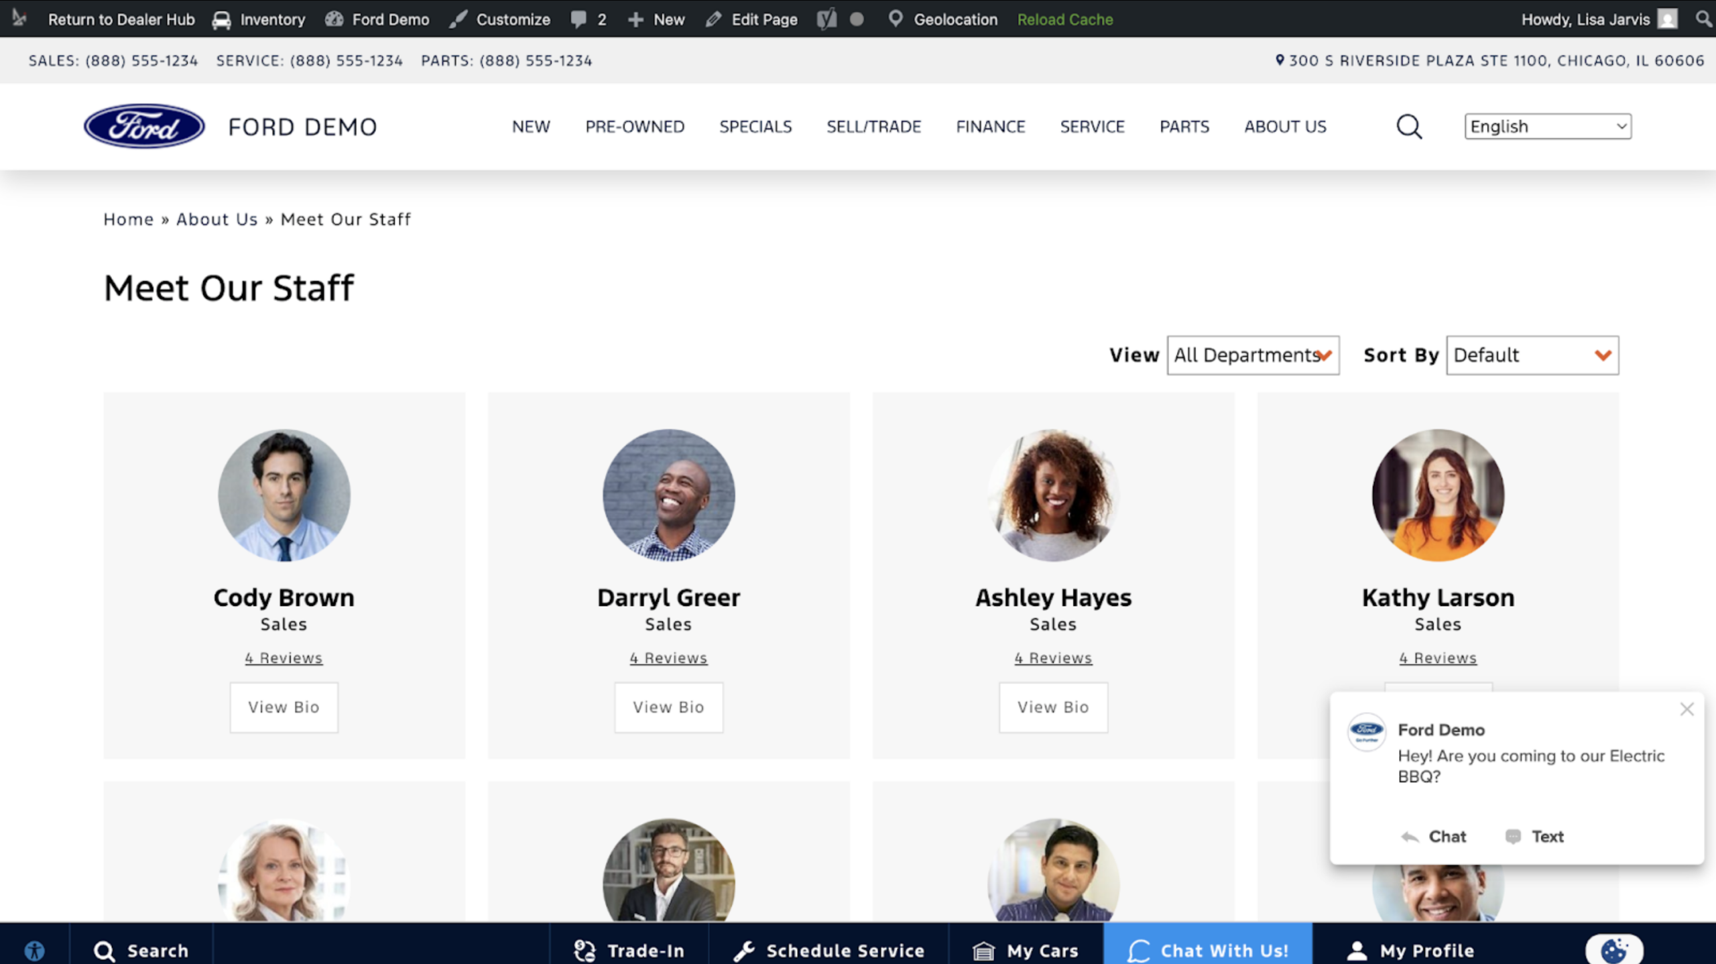Click the About Us breadcrumb link

tap(217, 219)
